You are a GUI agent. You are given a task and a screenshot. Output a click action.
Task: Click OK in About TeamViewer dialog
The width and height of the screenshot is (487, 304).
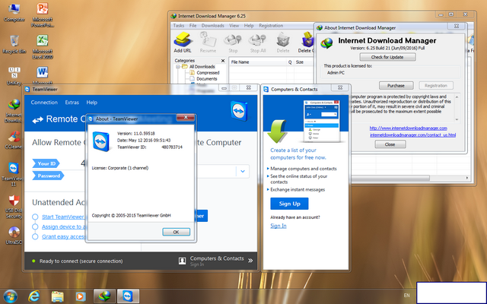[176, 232]
